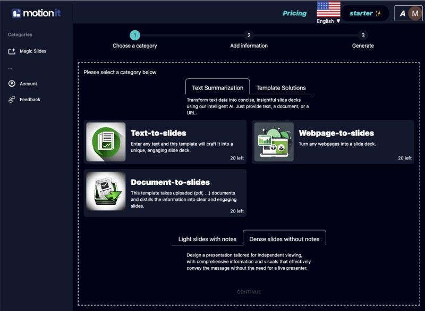
Task: Select the Webpage-to-slides thumbnail image
Action: pos(274,142)
